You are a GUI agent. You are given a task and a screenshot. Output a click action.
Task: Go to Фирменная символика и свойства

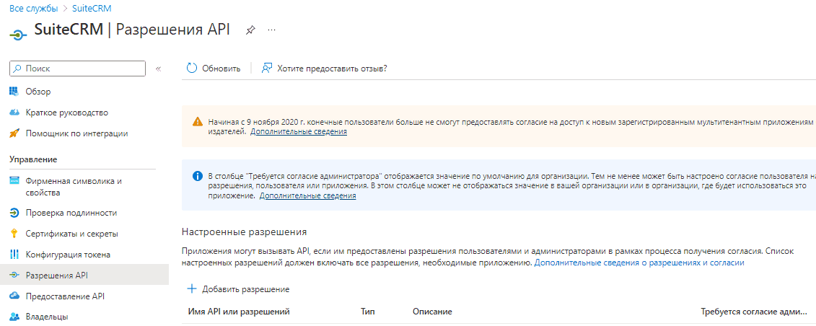point(74,188)
